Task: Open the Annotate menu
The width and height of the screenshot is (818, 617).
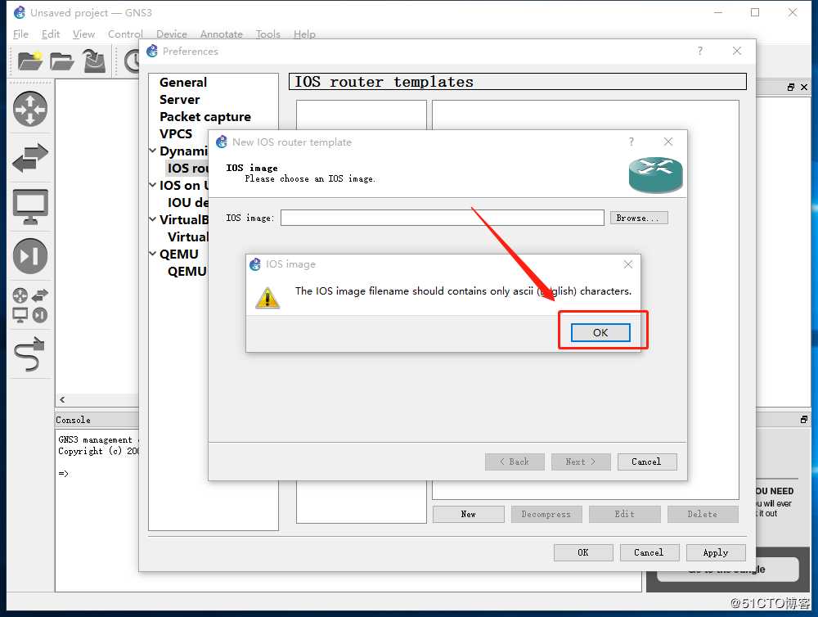Action: (221, 34)
